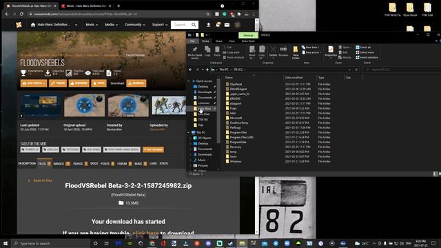Expand 3D Objects in navigation pane
The image size is (441, 248).
(191, 138)
